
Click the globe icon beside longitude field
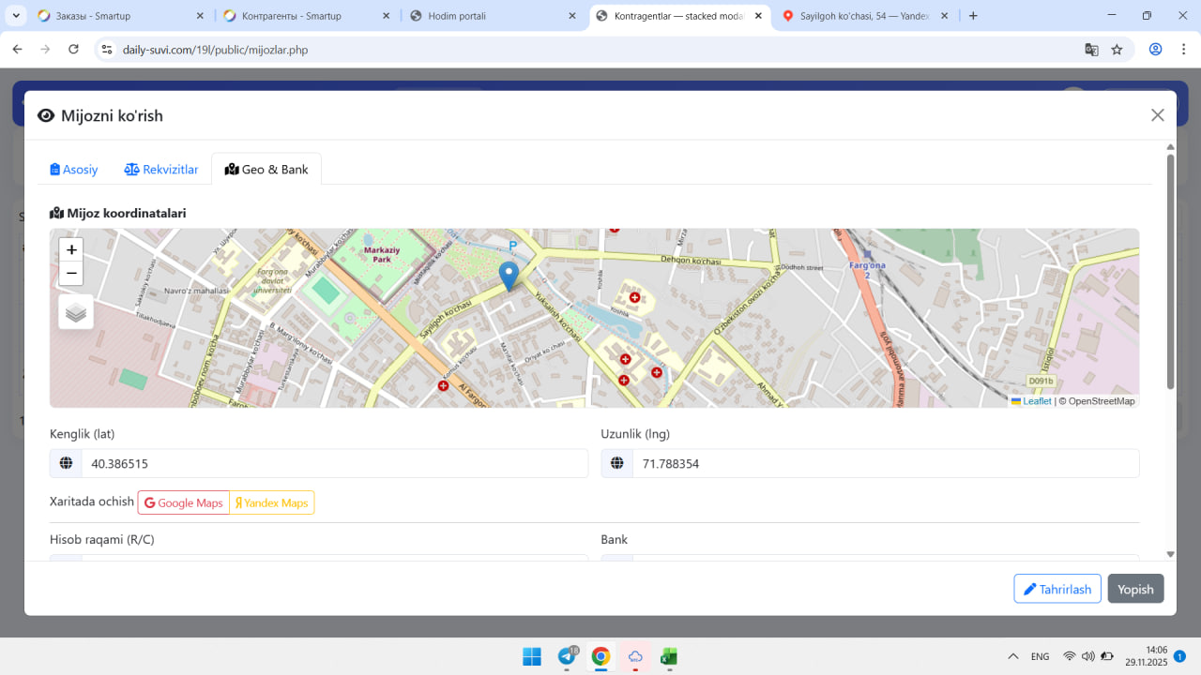pos(617,463)
